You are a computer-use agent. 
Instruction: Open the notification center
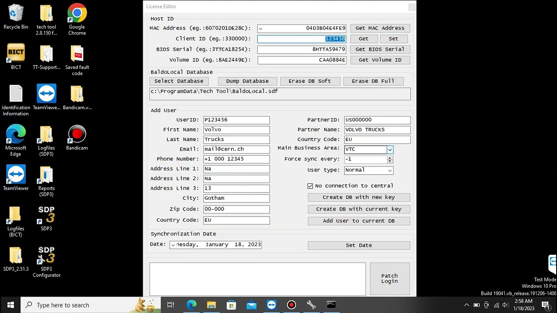[x=545, y=305]
